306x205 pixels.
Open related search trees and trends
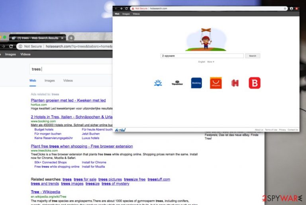click(x=45, y=184)
